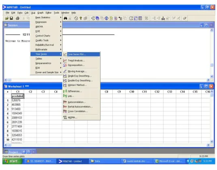Click the eraser Clear Cells icon

tap(185, 18)
